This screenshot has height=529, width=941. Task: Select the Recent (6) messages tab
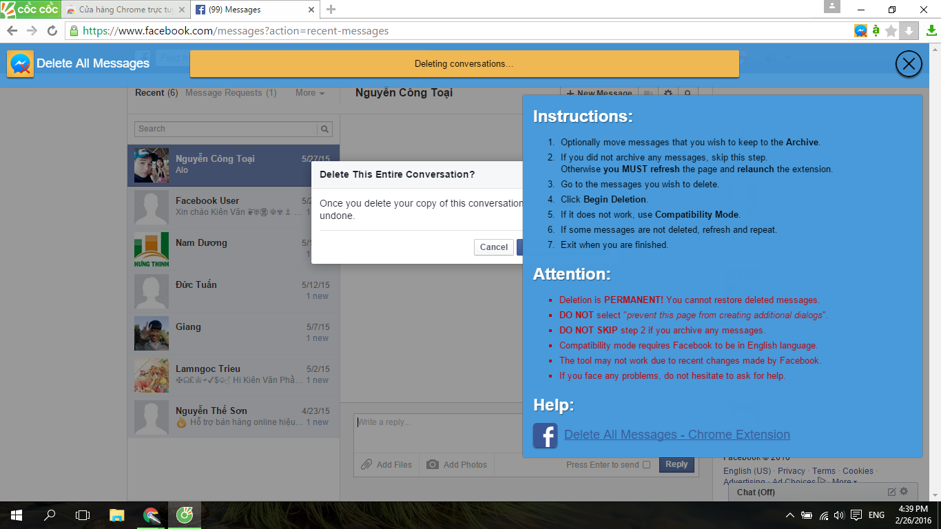point(156,93)
